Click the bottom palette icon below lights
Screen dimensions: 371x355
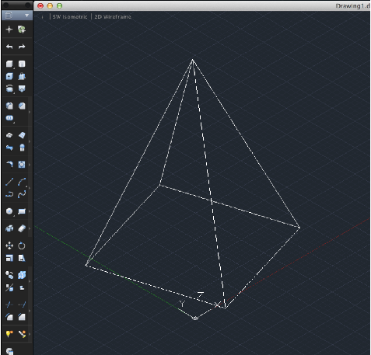point(9,351)
